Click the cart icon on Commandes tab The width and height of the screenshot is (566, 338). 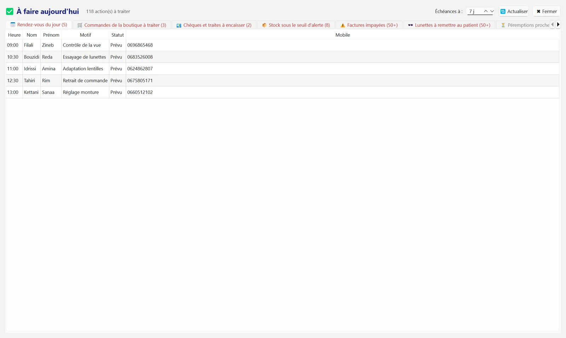pos(80,25)
